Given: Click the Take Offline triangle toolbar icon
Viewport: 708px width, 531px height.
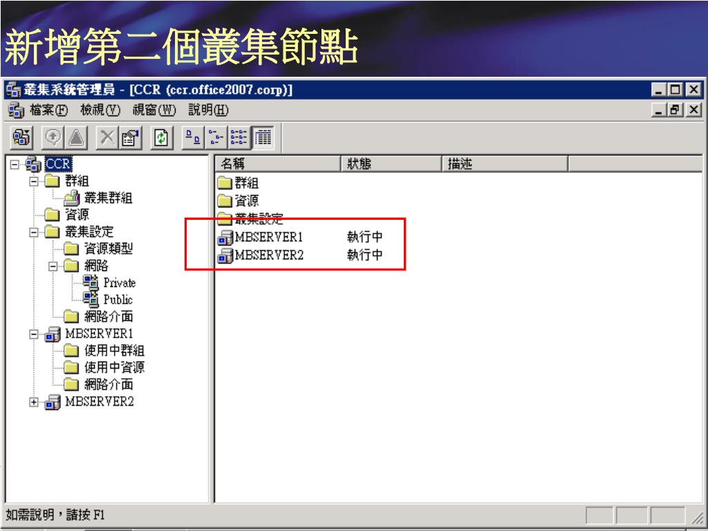Looking at the screenshot, I should [x=76, y=138].
